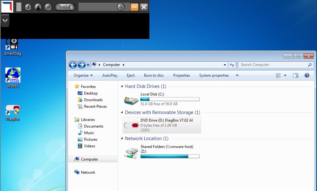Open the DiagBox desktop shortcut
The width and height of the screenshot is (317, 191).
tap(13, 112)
